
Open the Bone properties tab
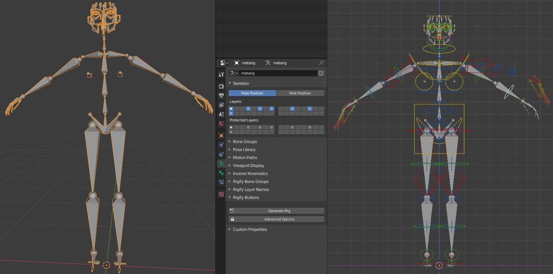[221, 173]
